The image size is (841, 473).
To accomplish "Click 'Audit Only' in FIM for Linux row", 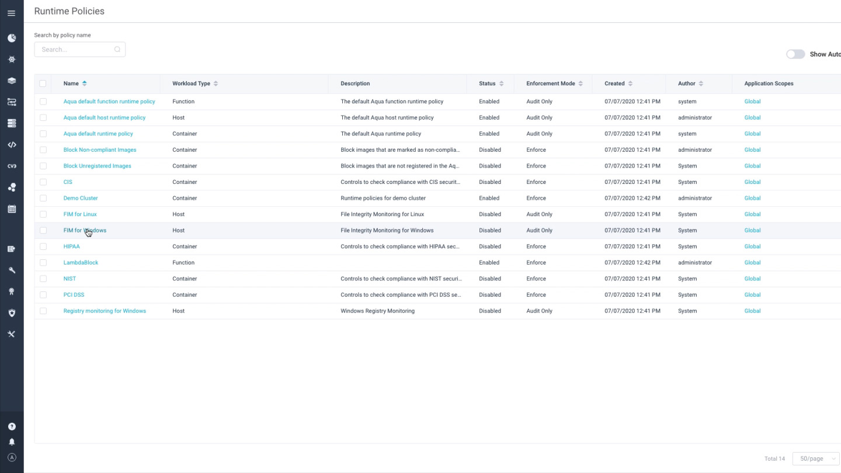I will point(539,214).
